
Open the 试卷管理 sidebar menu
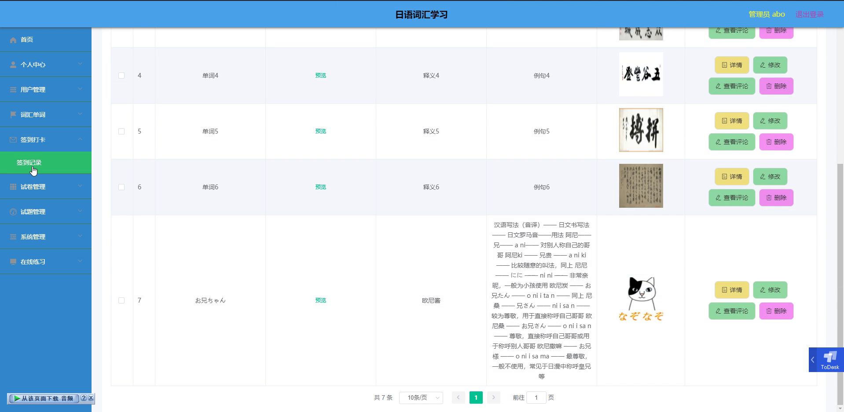[x=46, y=187]
